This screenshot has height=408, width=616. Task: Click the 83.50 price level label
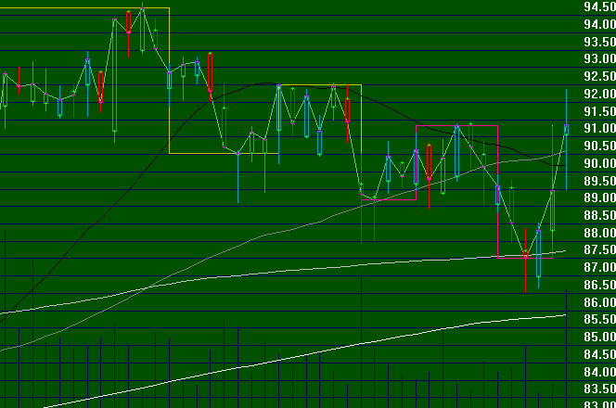pyautogui.click(x=600, y=389)
